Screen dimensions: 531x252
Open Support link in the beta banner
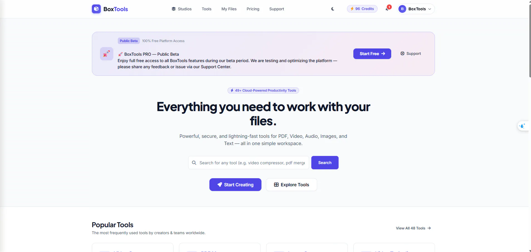pyautogui.click(x=411, y=53)
